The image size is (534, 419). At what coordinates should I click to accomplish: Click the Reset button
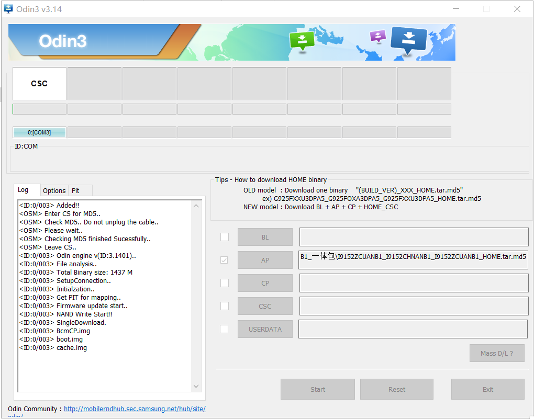397,389
